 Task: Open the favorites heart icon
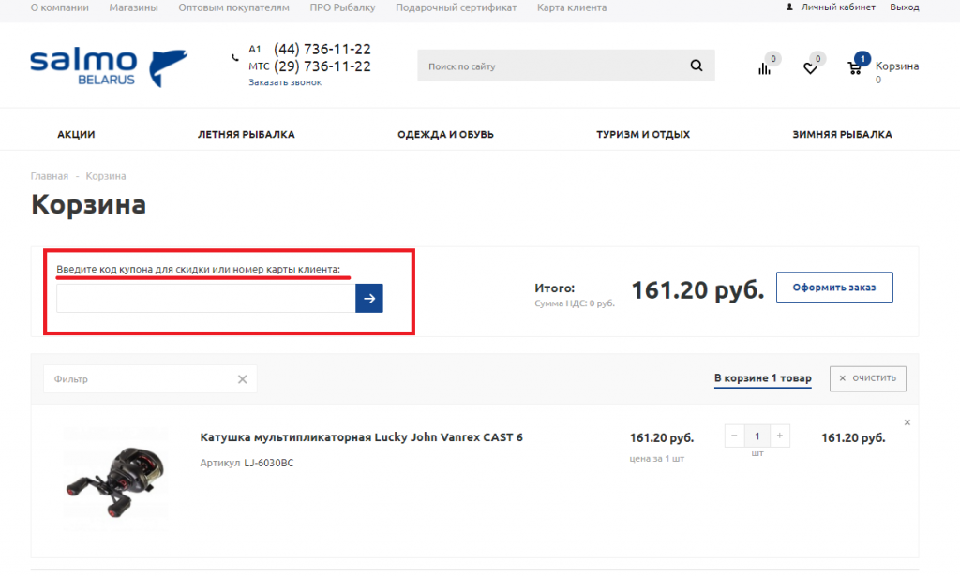[x=810, y=68]
